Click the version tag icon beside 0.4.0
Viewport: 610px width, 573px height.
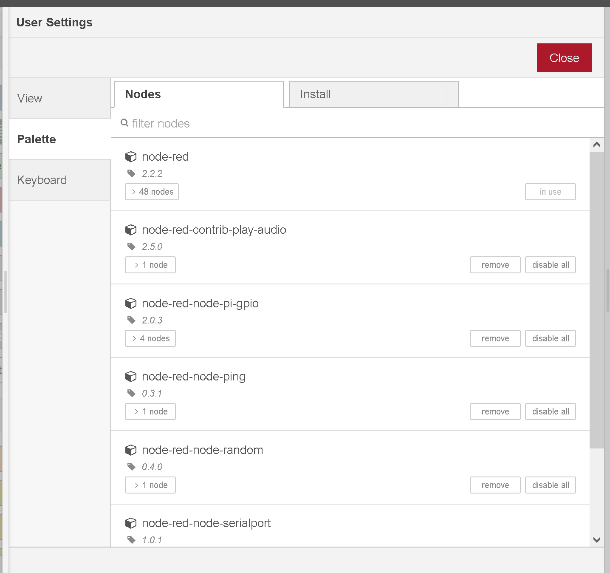click(131, 467)
